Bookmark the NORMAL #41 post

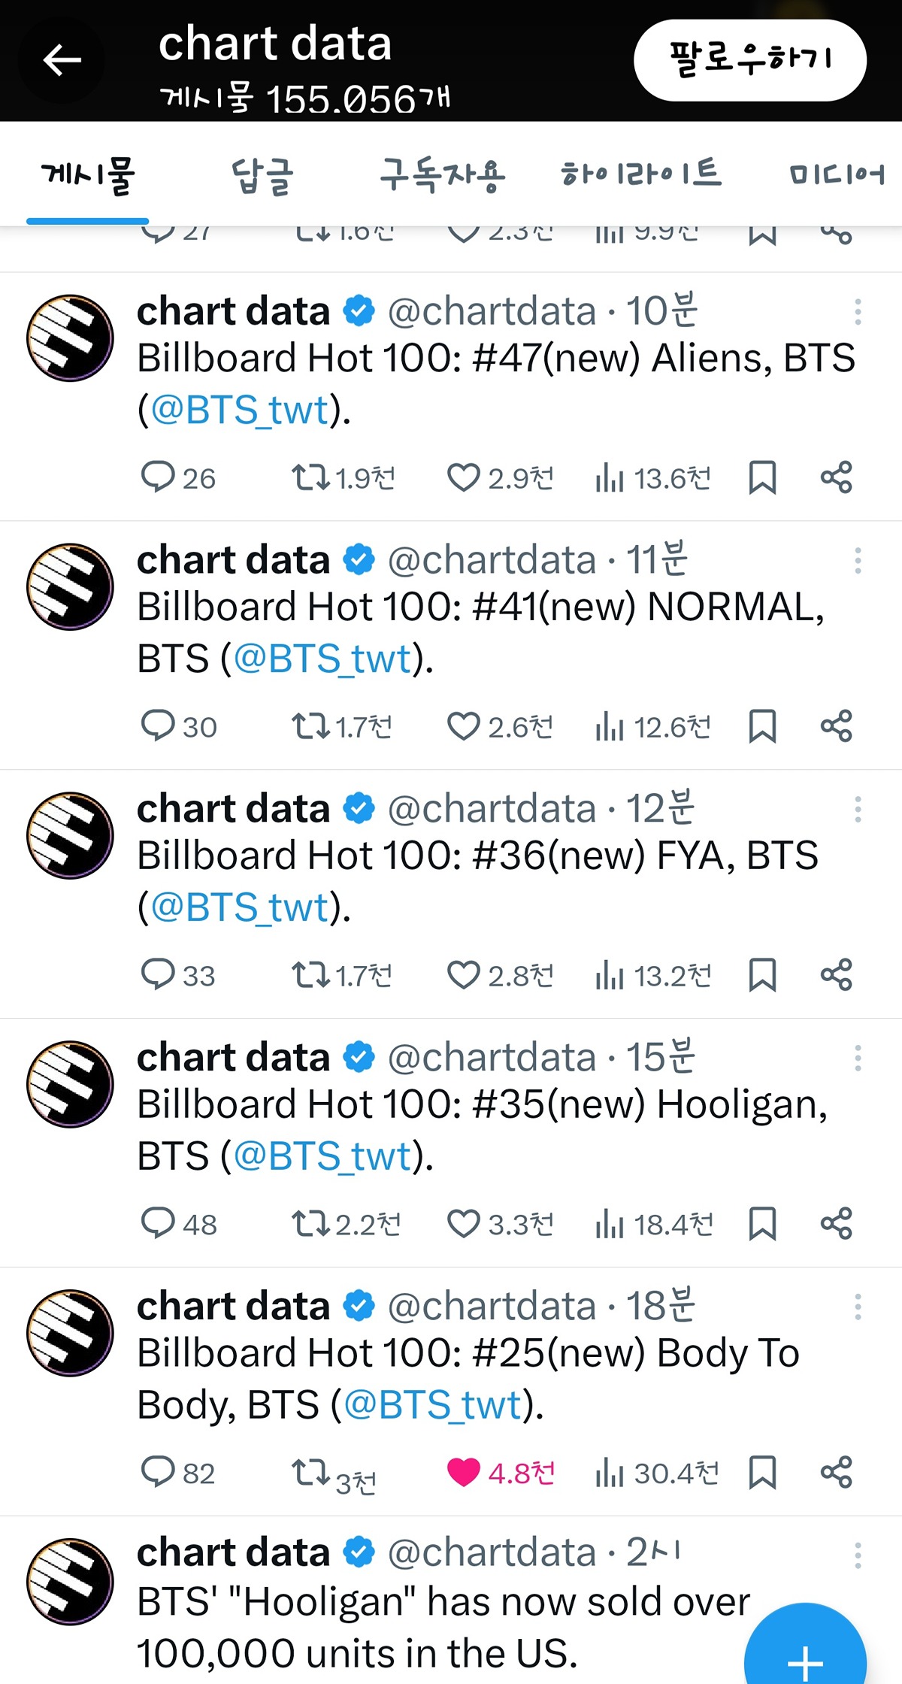tap(762, 726)
